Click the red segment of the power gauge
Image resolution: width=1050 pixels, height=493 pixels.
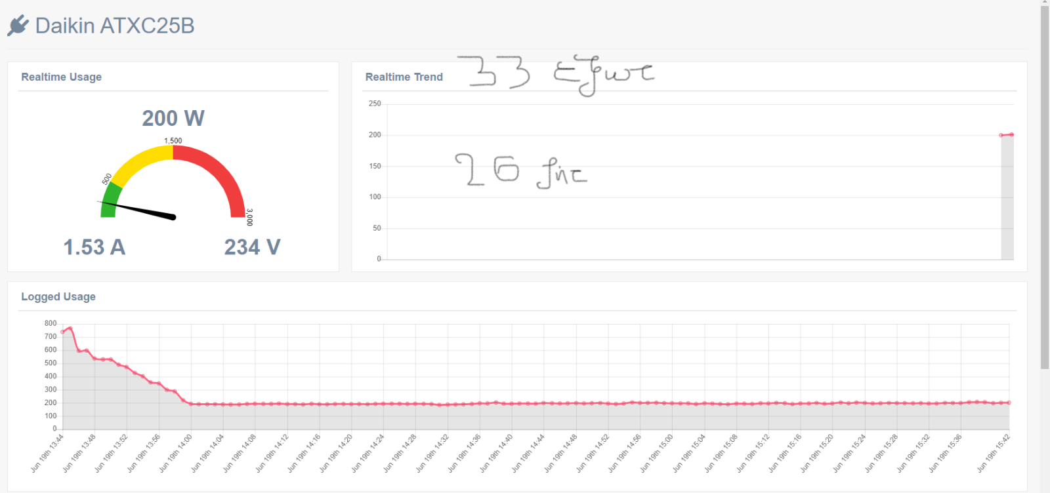point(220,172)
